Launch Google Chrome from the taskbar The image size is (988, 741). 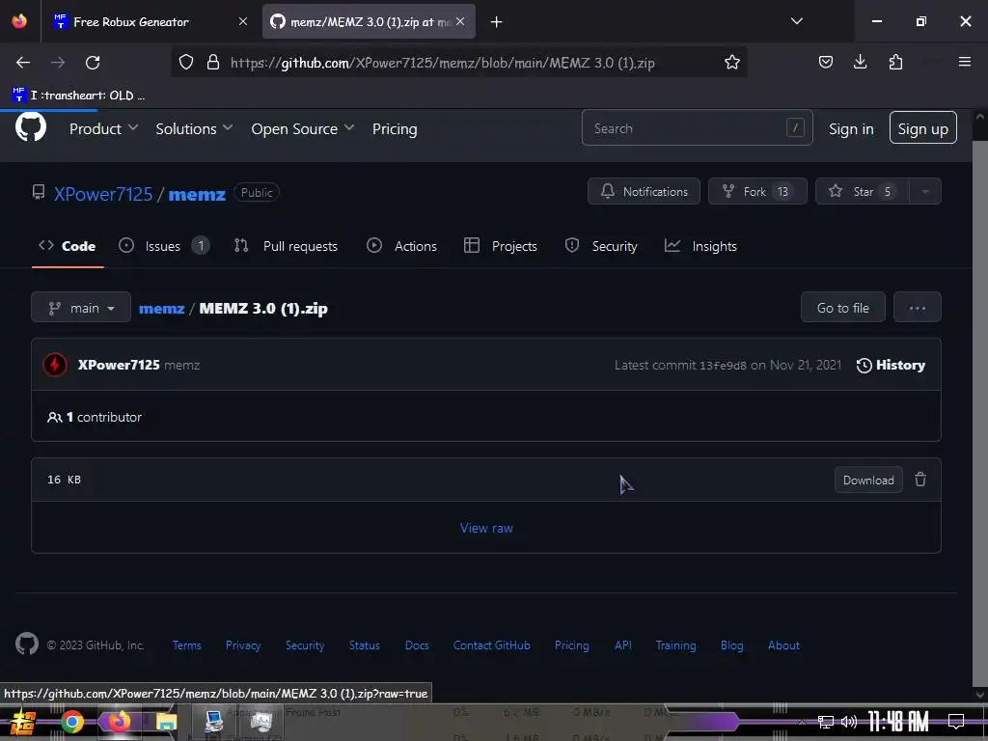point(71,722)
